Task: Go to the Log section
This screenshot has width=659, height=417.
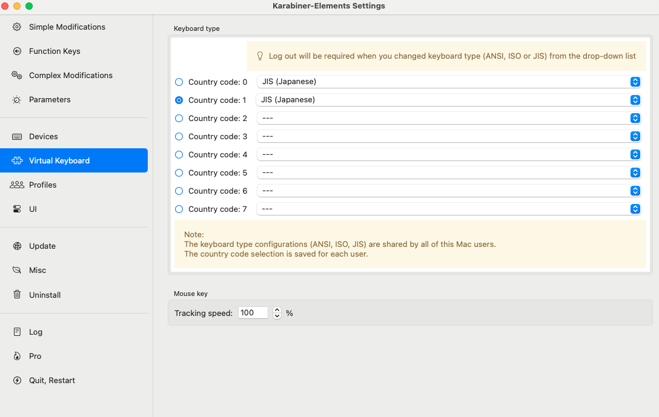Action: (36, 332)
